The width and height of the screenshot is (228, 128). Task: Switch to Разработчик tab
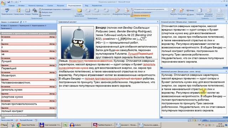97,6
